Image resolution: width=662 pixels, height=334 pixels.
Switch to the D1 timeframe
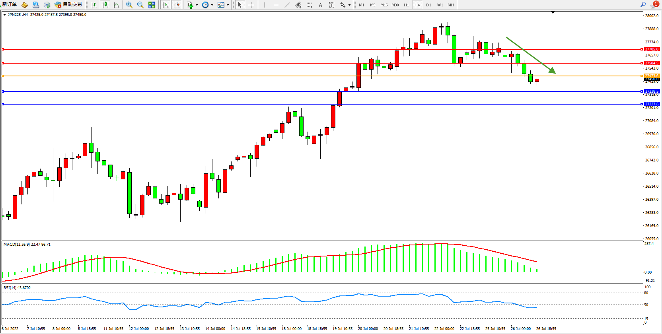tap(428, 5)
